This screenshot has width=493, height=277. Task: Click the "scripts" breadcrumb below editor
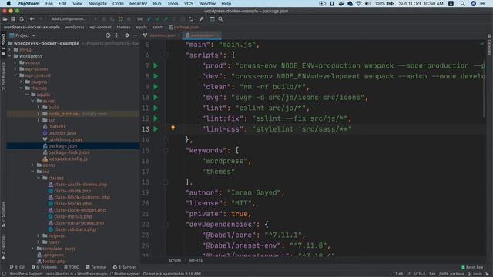175,260
